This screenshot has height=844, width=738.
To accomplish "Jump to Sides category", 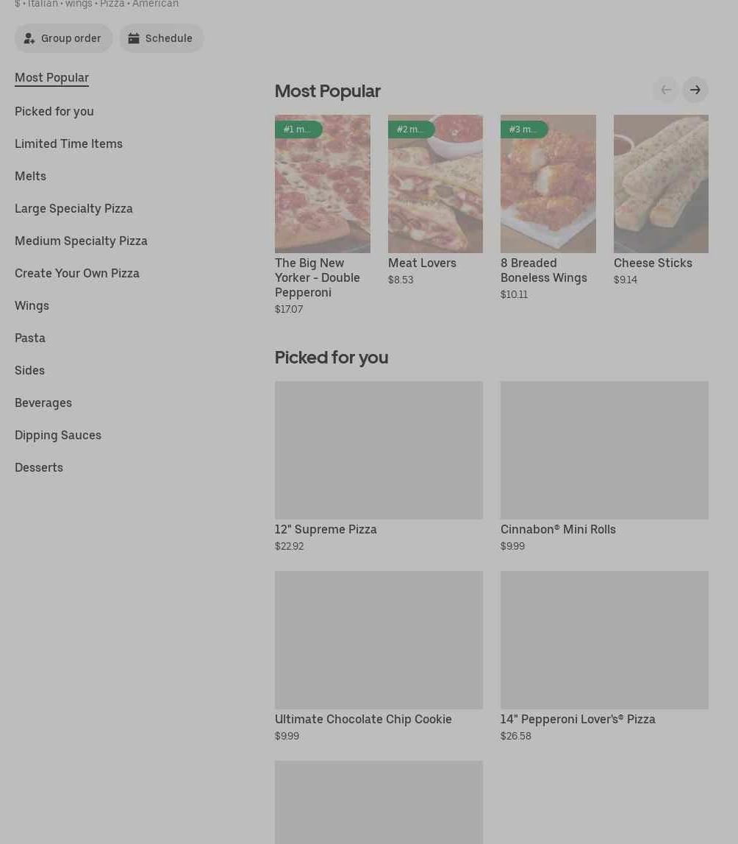I will pyautogui.click(x=29, y=370).
